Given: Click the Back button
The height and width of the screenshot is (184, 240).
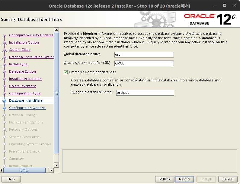Looking at the screenshot, I should (x=165, y=179).
